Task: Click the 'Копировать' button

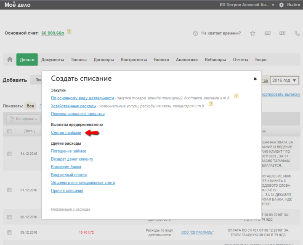Action: point(24,119)
